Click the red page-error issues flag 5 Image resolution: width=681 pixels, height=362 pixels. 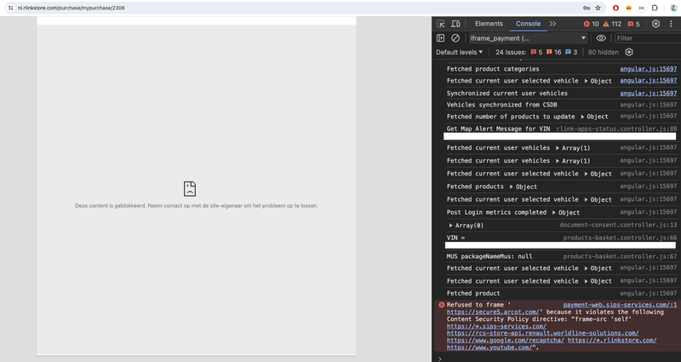(536, 52)
